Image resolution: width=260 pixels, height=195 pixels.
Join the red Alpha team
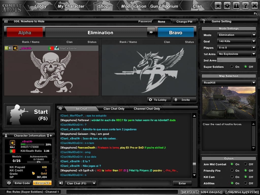[x=25, y=32]
